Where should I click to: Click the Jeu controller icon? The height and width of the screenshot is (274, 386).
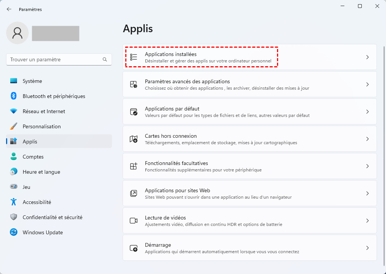(x=14, y=187)
